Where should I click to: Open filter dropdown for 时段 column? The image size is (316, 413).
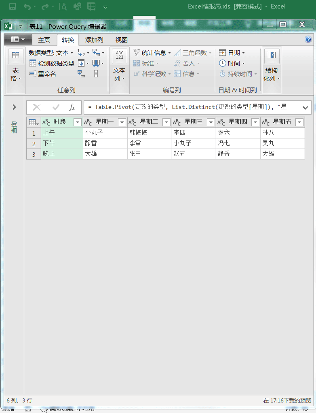tap(78, 122)
